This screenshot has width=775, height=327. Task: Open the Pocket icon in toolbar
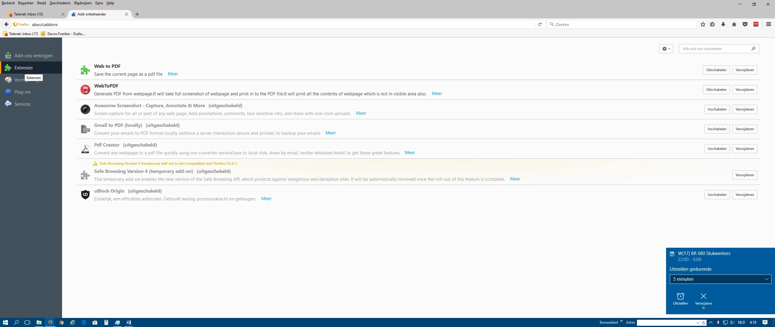(745, 24)
